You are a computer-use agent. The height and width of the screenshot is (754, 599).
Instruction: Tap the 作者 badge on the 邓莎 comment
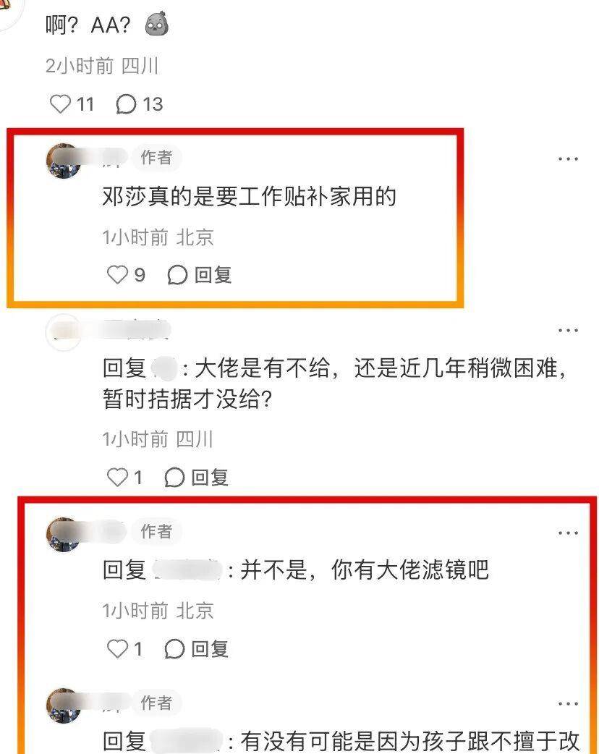(156, 157)
